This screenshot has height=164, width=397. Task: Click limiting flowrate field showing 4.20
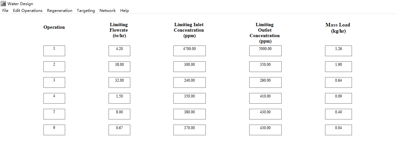[x=119, y=51]
